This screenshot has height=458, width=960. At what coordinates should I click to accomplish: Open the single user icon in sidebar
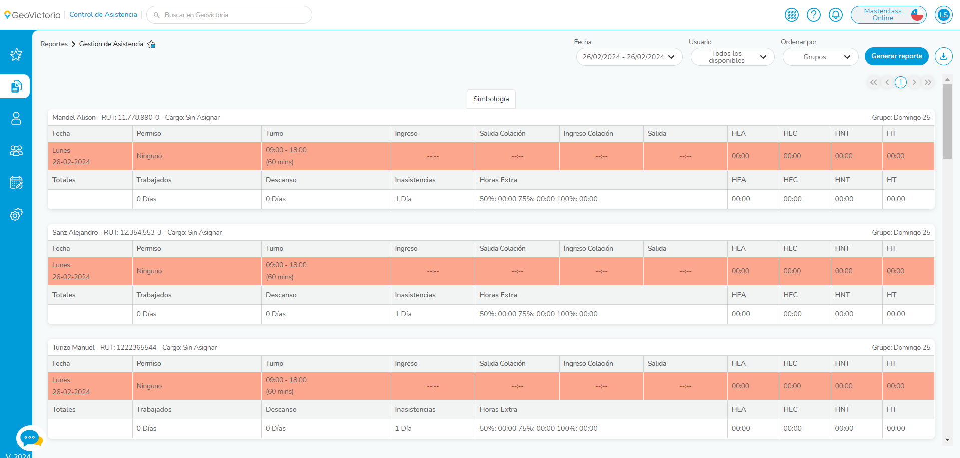(x=16, y=118)
